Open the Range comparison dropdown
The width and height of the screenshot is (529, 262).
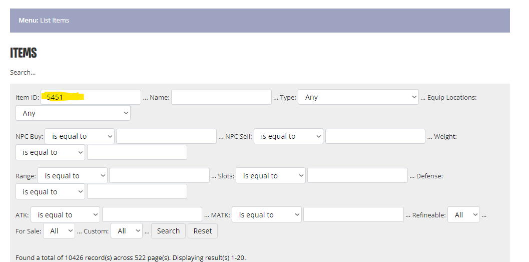pyautogui.click(x=73, y=176)
